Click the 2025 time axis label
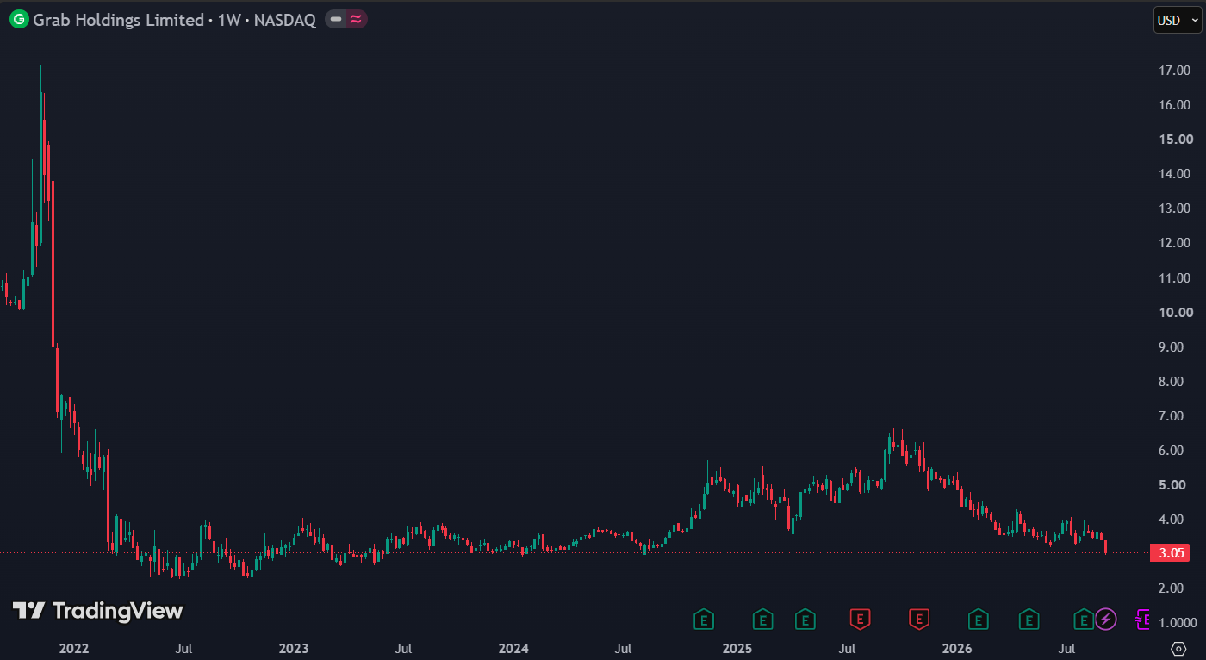 [x=737, y=648]
